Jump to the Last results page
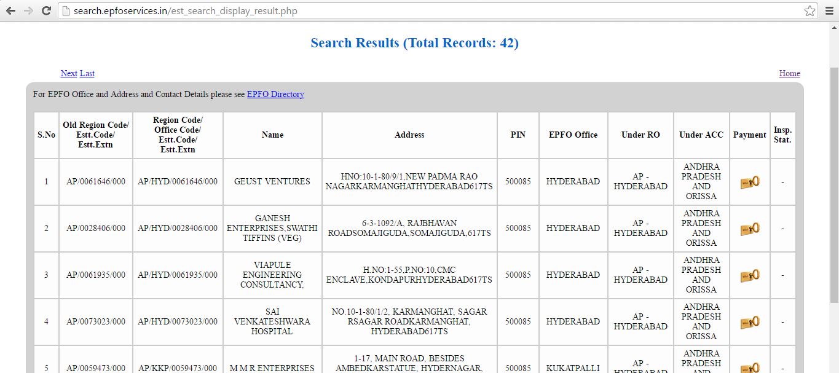The image size is (839, 373). click(87, 73)
